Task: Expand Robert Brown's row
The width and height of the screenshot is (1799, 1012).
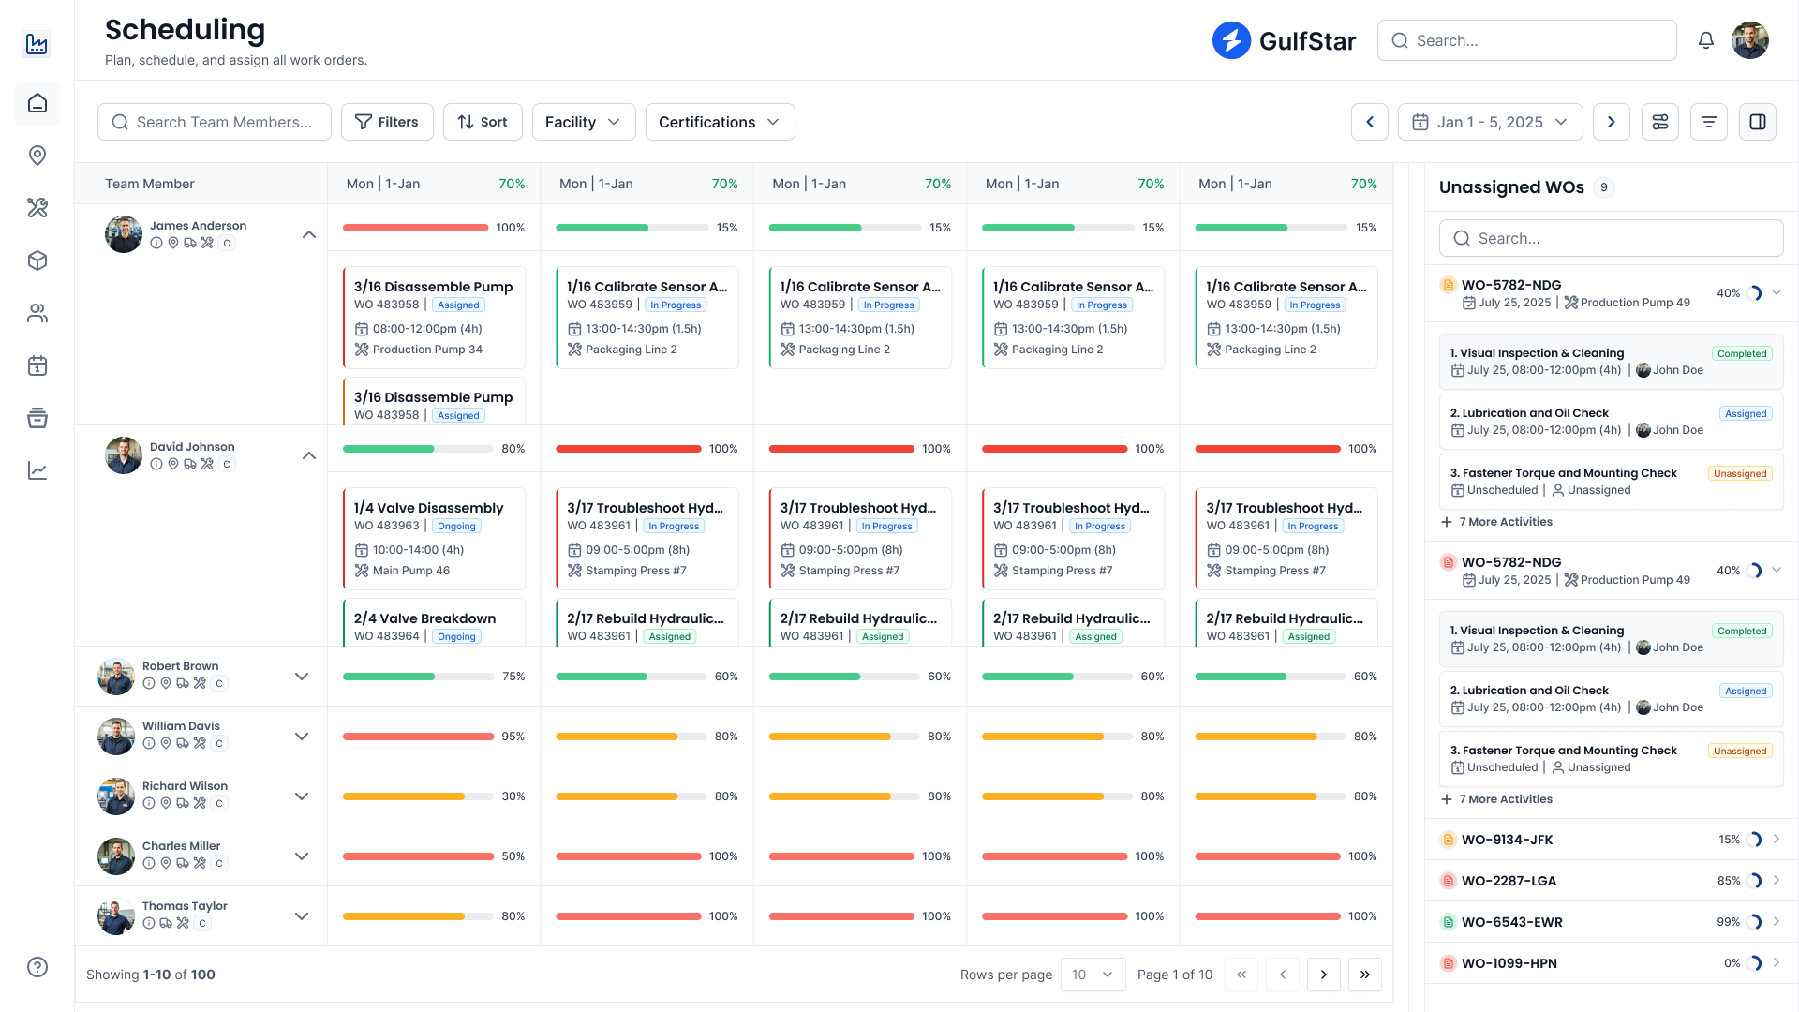Action: 302,677
